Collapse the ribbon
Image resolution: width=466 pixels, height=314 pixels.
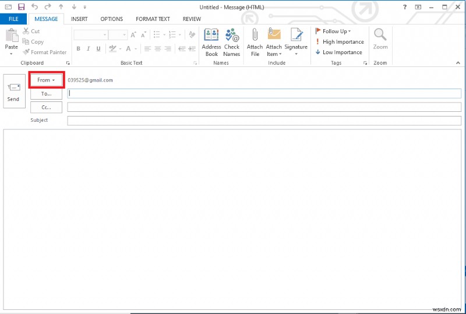pos(458,63)
